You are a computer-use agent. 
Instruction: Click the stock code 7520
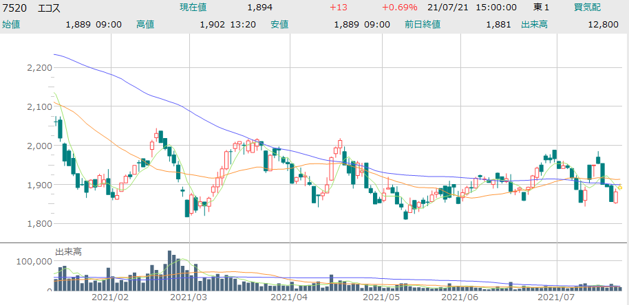coord(14,8)
